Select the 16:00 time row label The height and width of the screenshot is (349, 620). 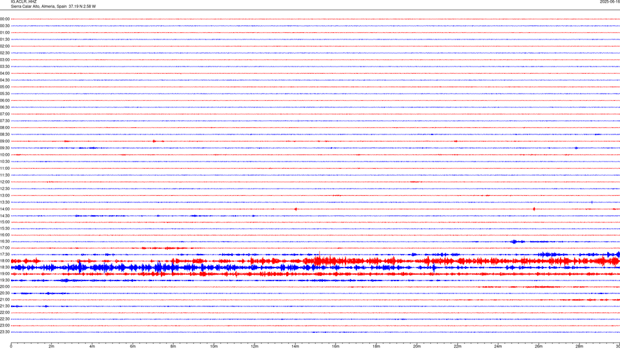click(5, 235)
